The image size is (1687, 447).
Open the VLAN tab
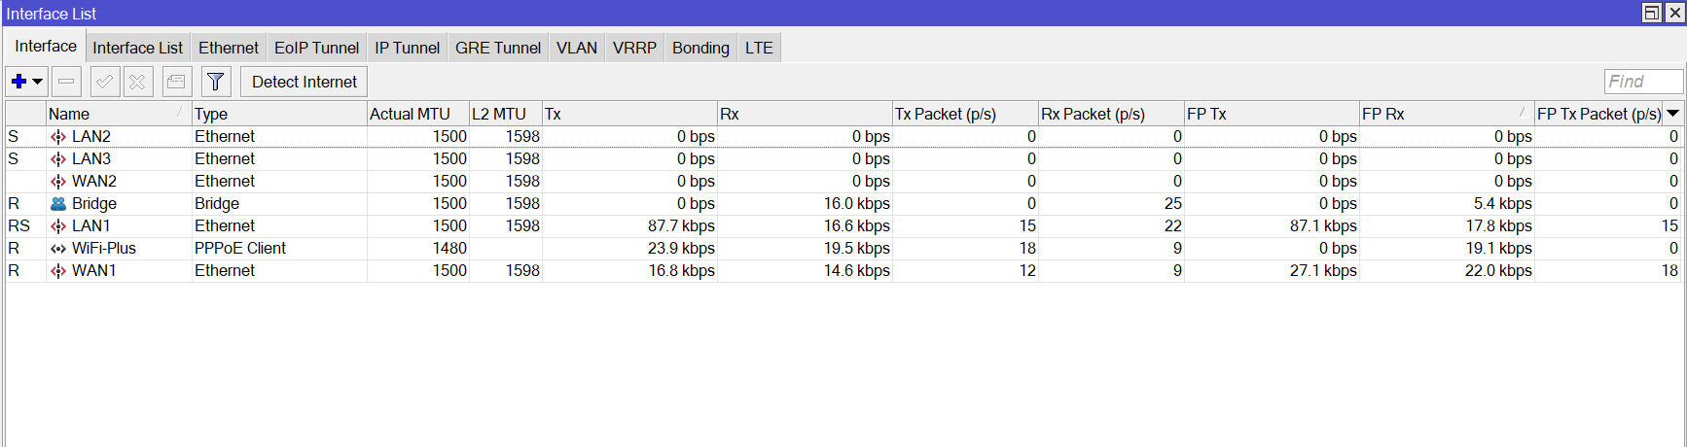tap(577, 48)
